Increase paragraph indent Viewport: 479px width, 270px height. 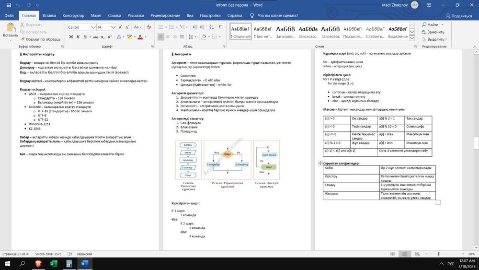[x=202, y=27]
